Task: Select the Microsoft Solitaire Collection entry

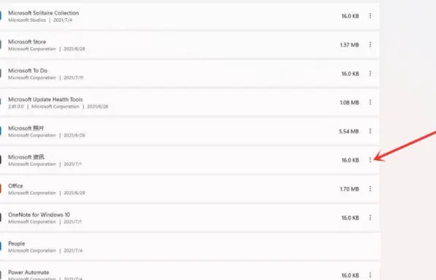Action: pyautogui.click(x=190, y=16)
